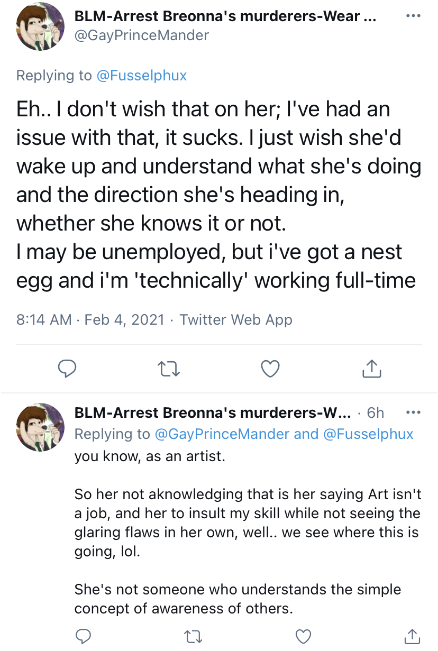View the second tweet author's avatar

[40, 427]
